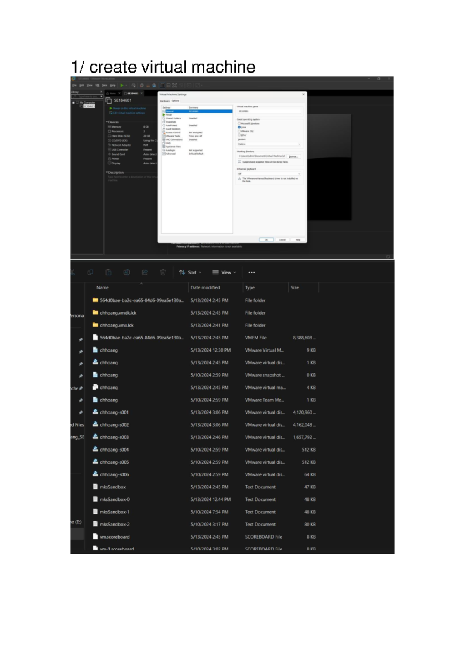Click the 5/13/2024 12:30 PM date cell
Image resolution: width=465 pixels, height=658 pixels.
click(x=210, y=350)
